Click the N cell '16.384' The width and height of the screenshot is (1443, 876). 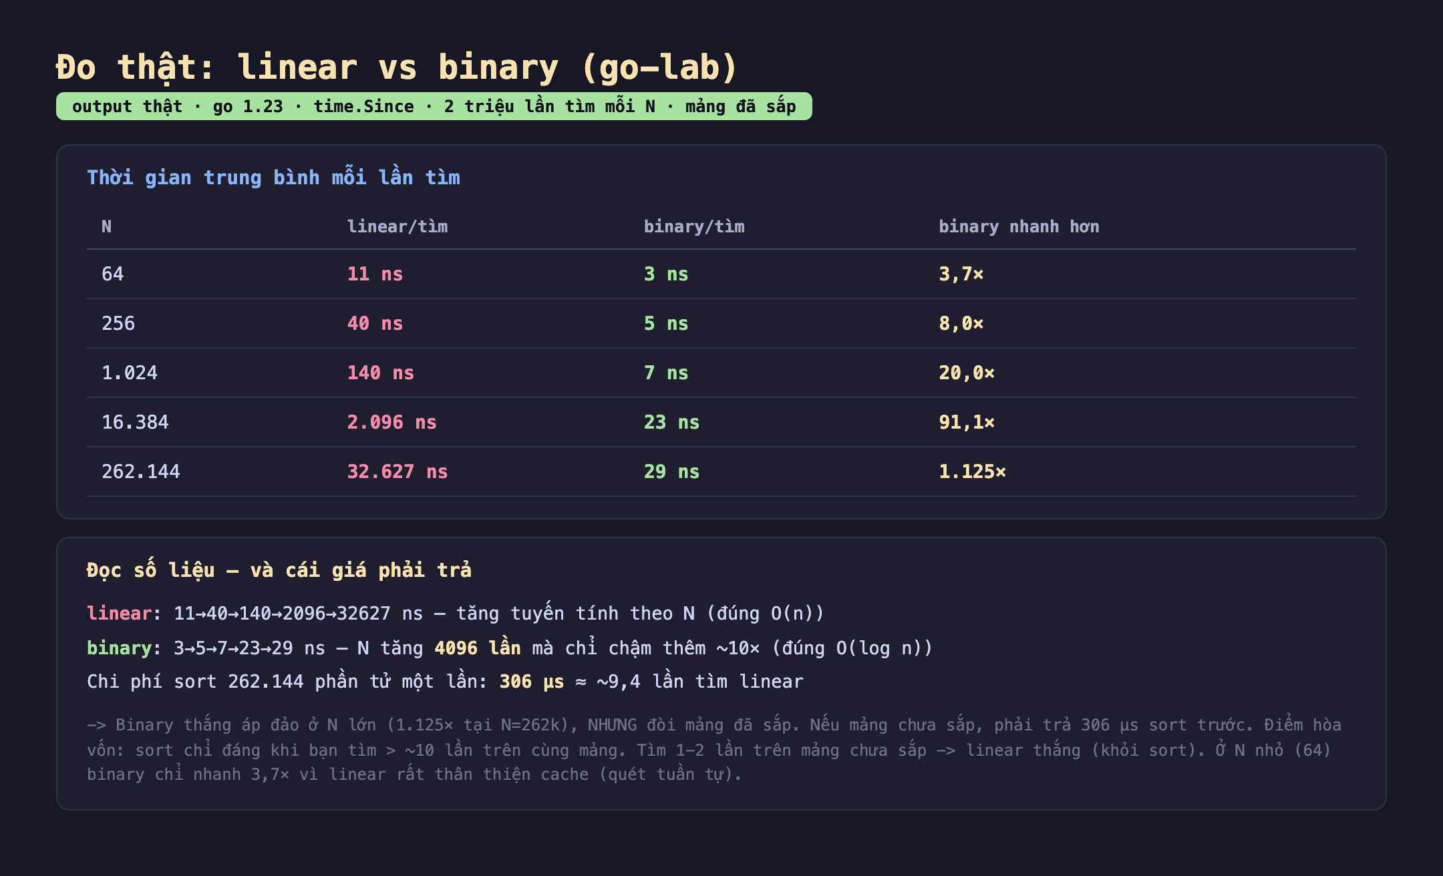pyautogui.click(x=135, y=422)
